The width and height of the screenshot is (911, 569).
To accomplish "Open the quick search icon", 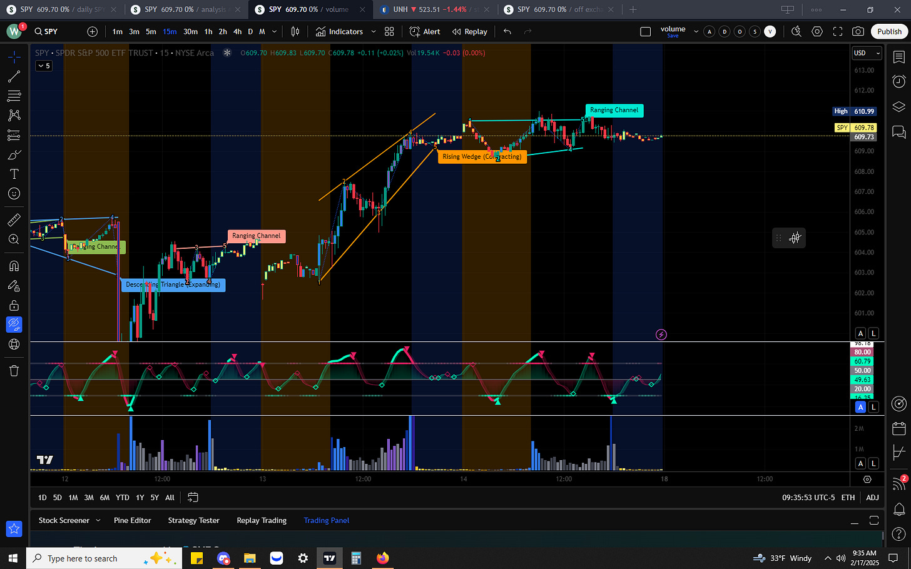I will 796,31.
